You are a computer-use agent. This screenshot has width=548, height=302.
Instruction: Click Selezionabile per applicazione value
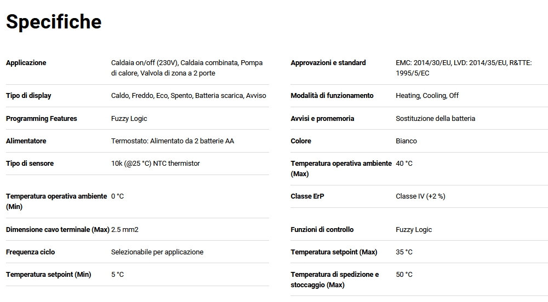coord(157,252)
